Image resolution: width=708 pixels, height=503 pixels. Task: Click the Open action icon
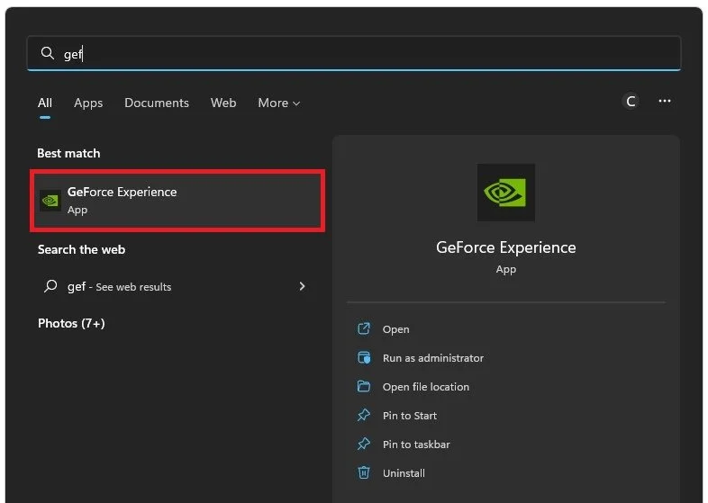point(364,328)
